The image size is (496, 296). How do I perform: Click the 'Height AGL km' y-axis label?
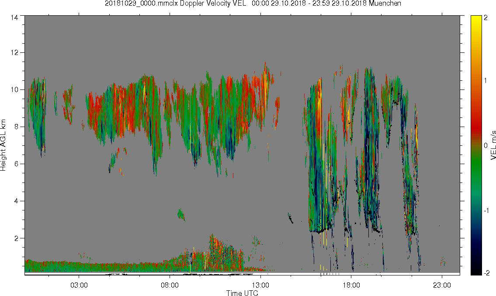tap(3, 145)
